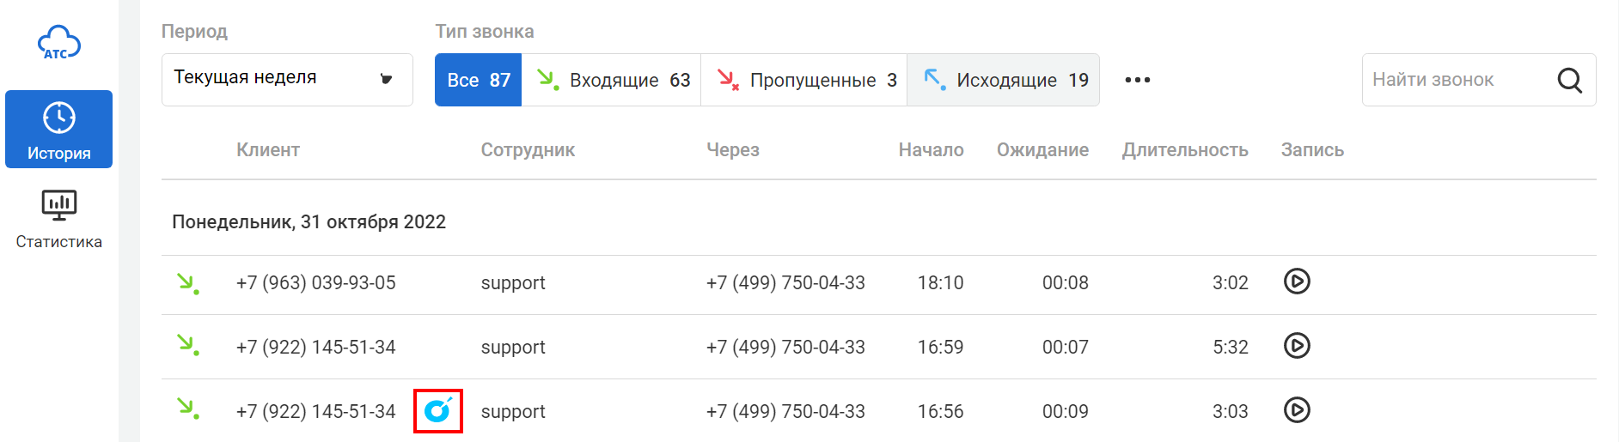This screenshot has width=1619, height=442.
Task: Click the Найти звонок search field
Action: pyautogui.click(x=1457, y=80)
